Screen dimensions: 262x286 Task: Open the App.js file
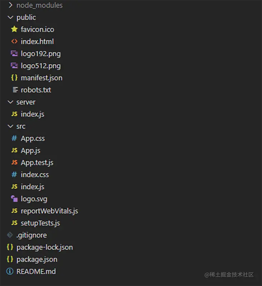click(31, 151)
